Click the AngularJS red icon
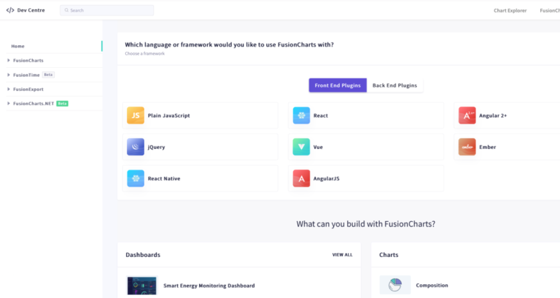Screen dimensions: 560x298 tap(301, 179)
